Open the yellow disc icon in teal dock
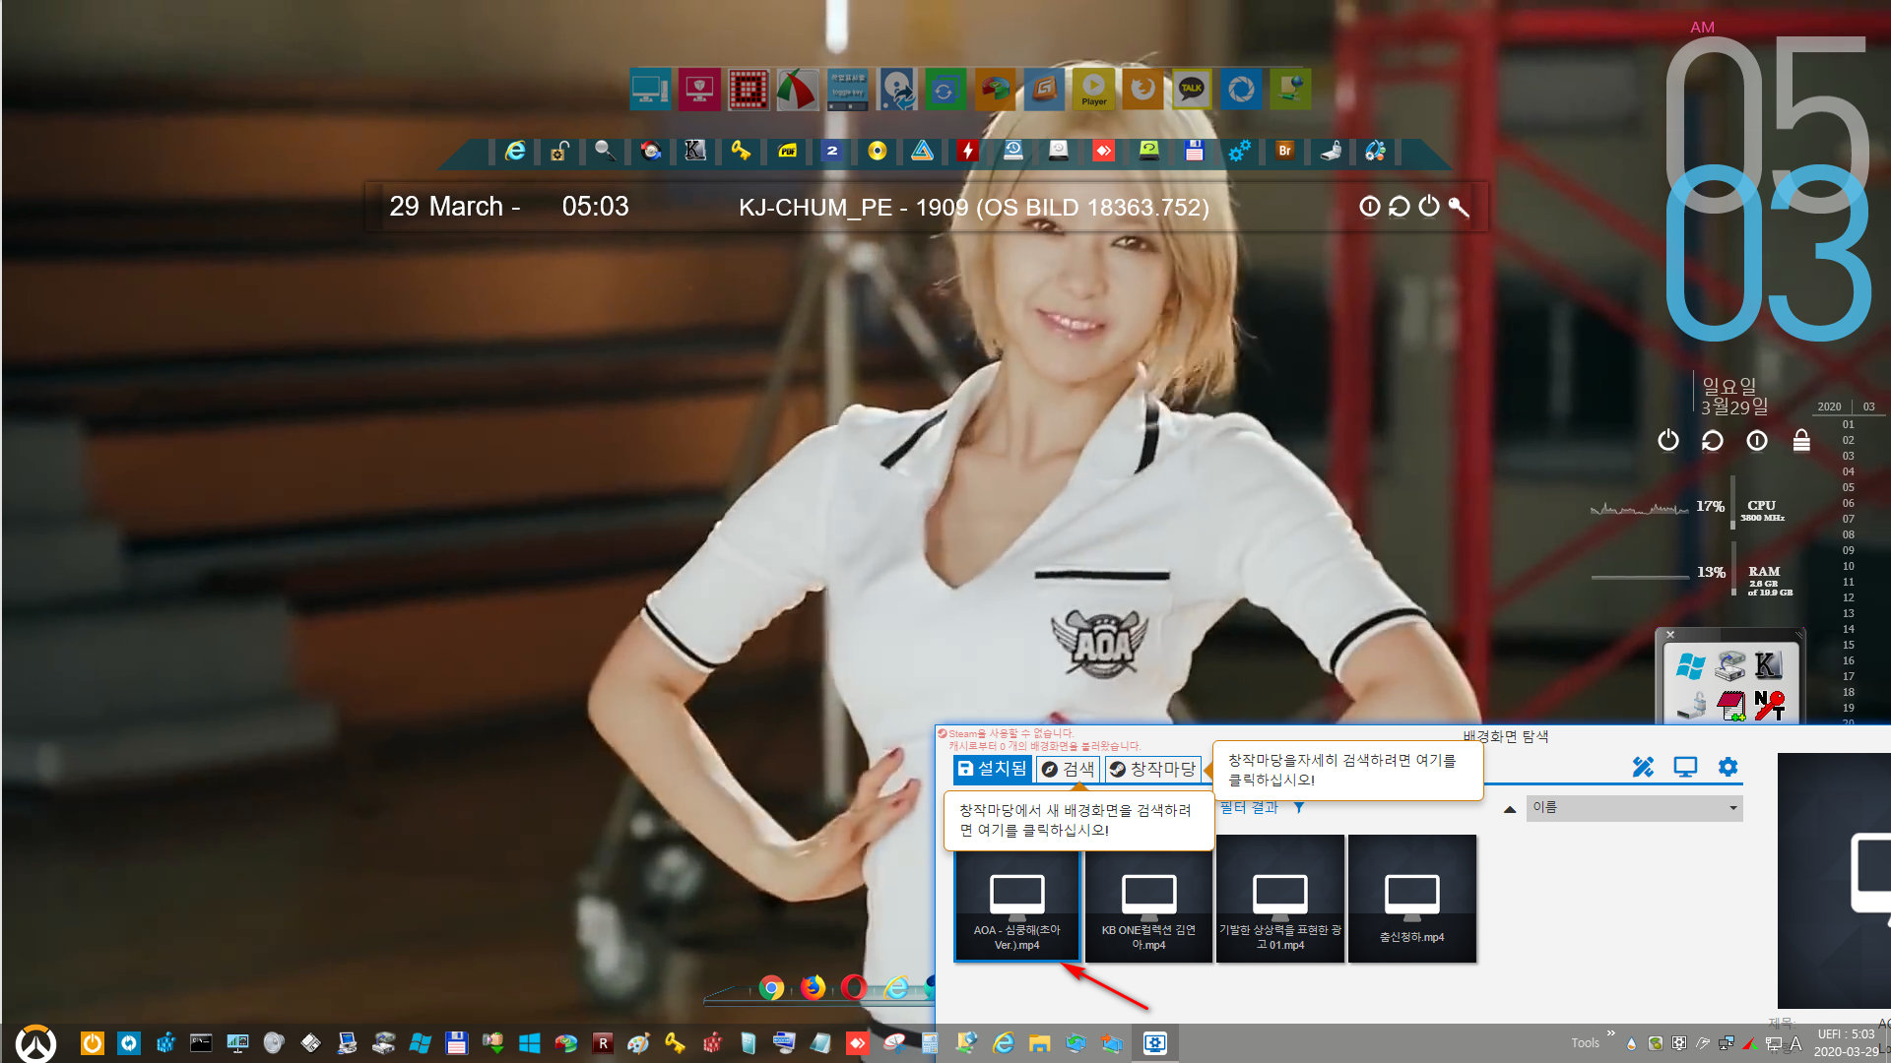This screenshot has height=1063, width=1891. coord(878,151)
